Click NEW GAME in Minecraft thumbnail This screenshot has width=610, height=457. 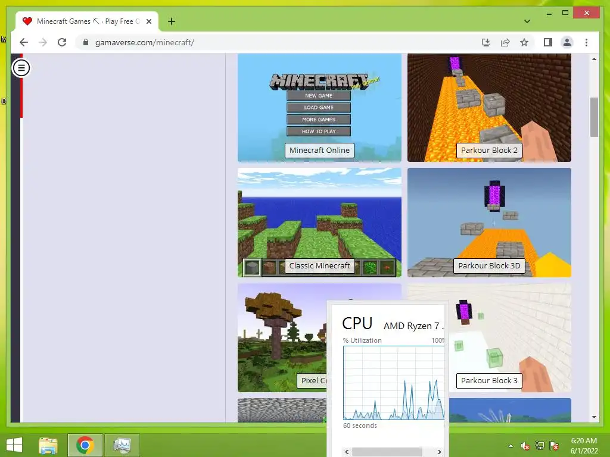tap(319, 96)
